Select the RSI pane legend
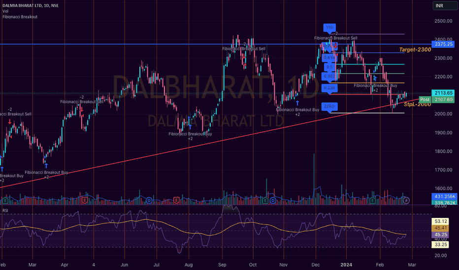459x270 pixels. tap(5, 211)
